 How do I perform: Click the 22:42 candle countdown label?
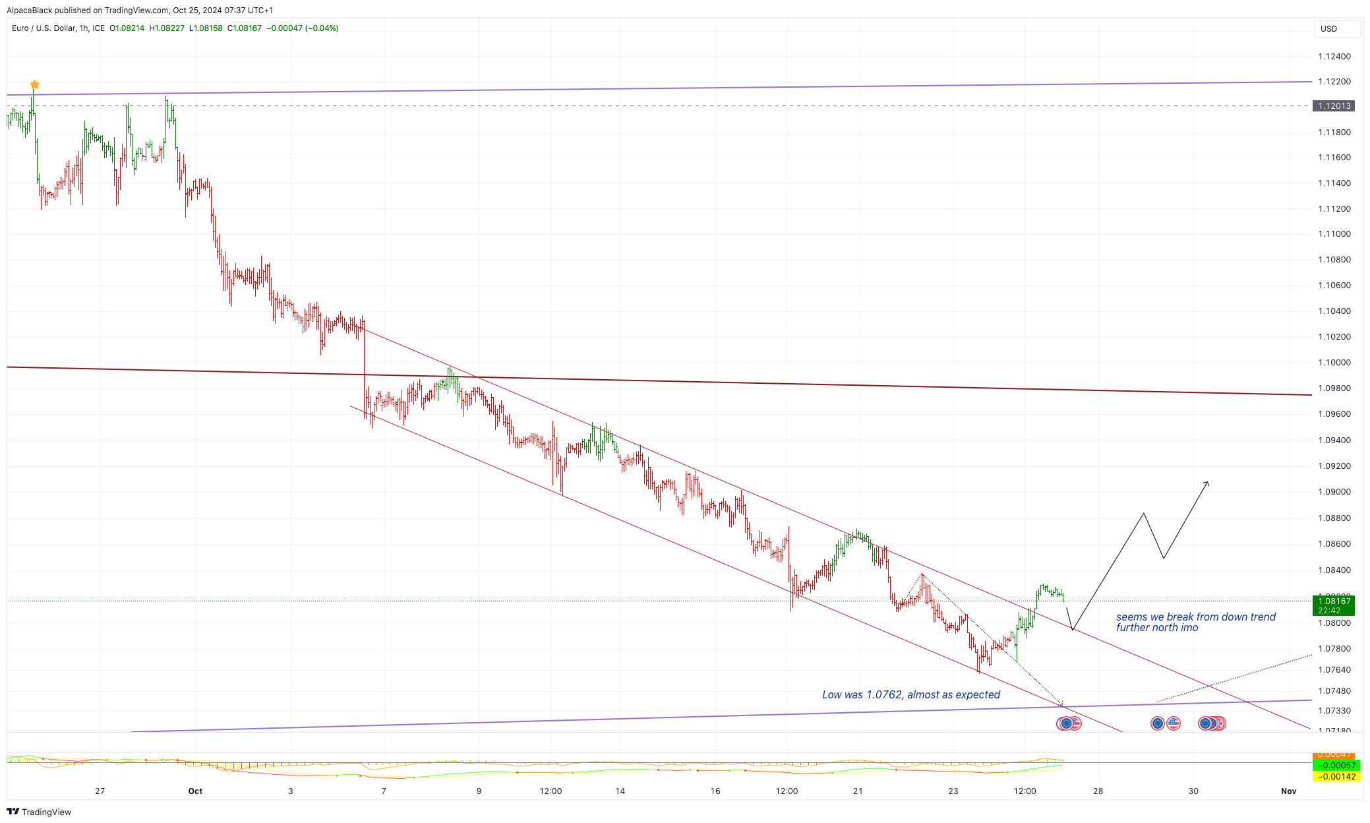point(1330,611)
